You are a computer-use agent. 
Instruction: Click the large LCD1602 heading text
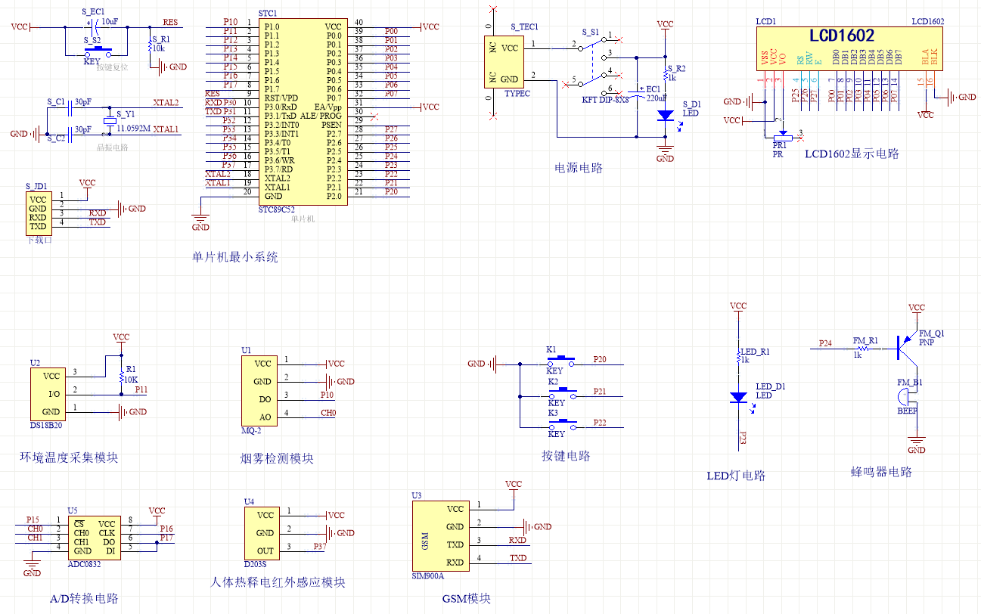842,36
